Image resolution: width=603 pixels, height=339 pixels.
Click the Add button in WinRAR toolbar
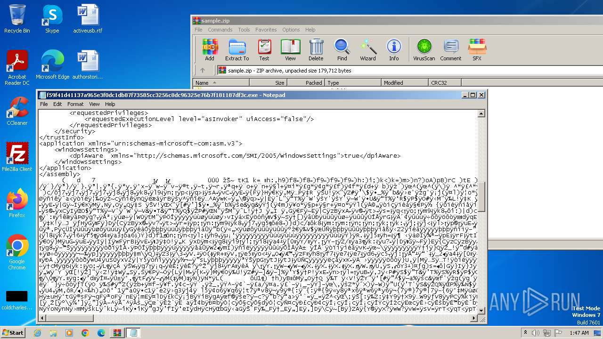pyautogui.click(x=210, y=50)
